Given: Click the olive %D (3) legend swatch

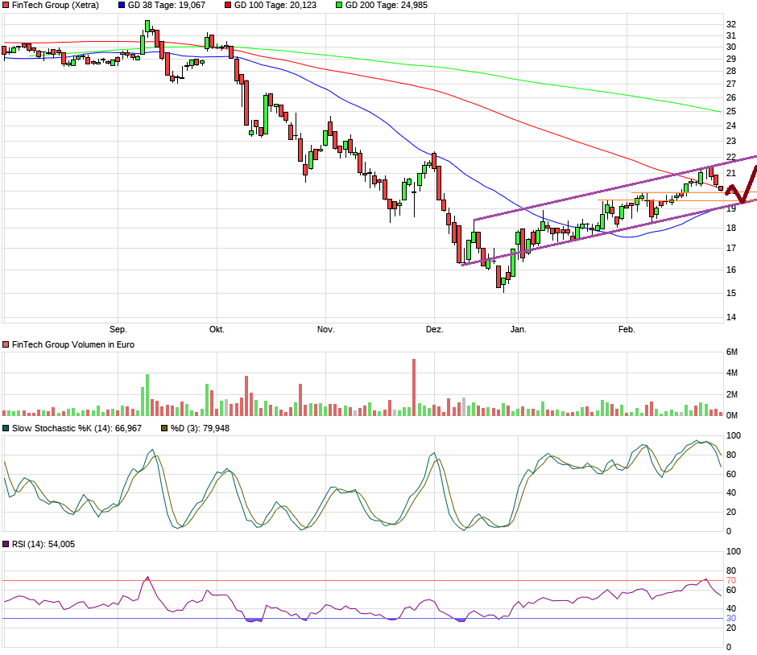Looking at the screenshot, I should 164,428.
